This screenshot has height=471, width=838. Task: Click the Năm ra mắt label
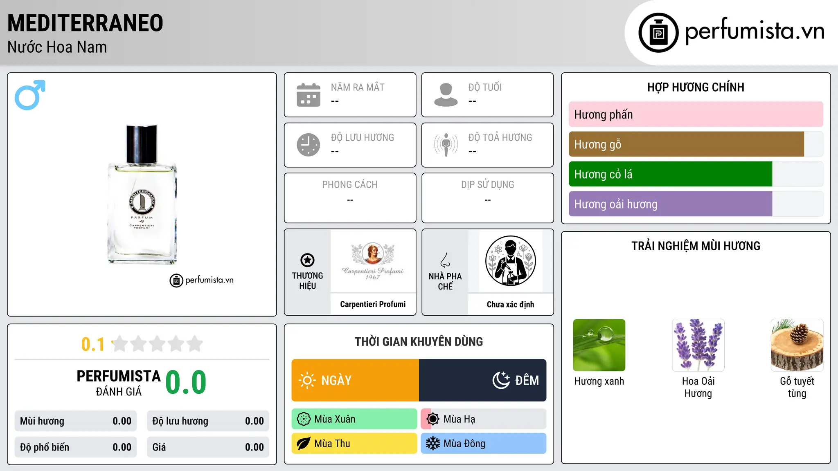point(358,87)
